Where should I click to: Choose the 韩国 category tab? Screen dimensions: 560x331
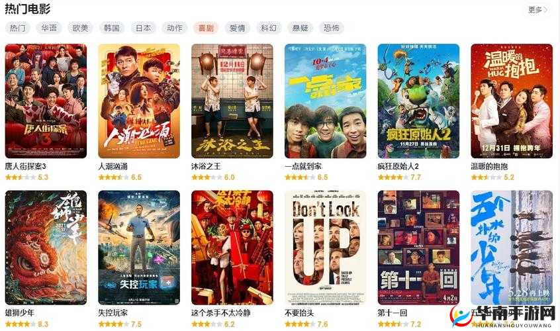point(111,28)
